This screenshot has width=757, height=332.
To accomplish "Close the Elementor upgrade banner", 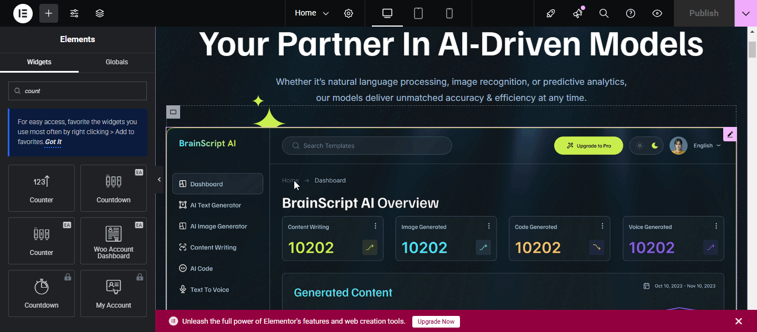I will 739,321.
